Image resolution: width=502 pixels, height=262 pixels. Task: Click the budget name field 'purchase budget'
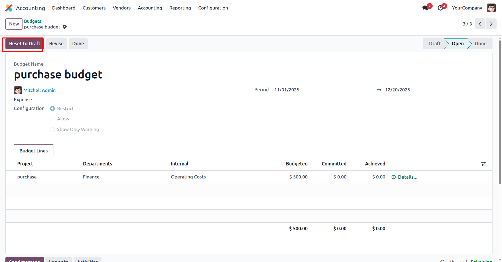tap(58, 75)
